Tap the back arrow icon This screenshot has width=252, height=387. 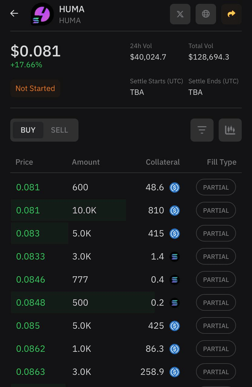[14, 13]
